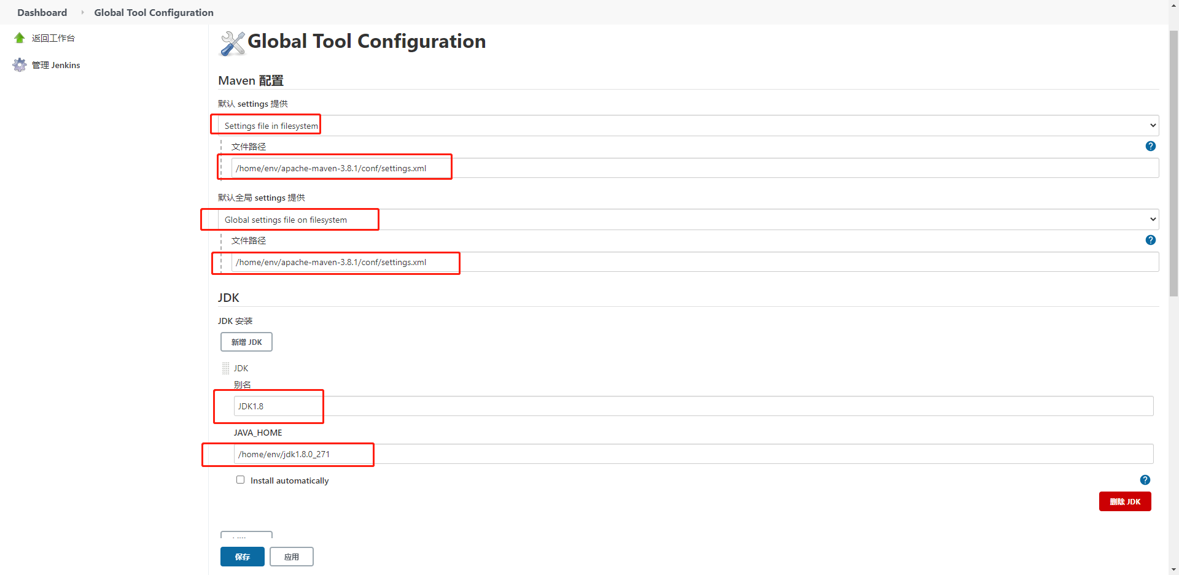
Task: Click the red 删除 JDK button
Action: pos(1125,501)
